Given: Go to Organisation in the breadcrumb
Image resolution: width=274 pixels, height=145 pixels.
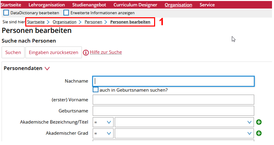Looking at the screenshot, I should click(64, 22).
